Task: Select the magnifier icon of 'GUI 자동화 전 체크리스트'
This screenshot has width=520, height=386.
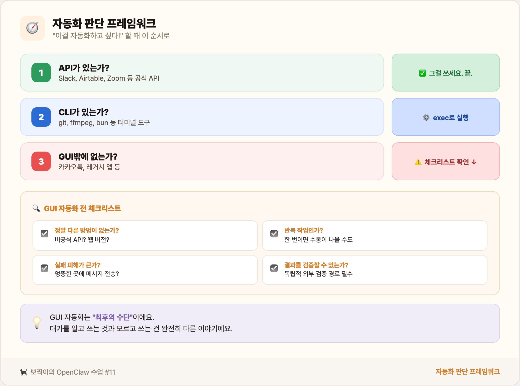Action: pyautogui.click(x=36, y=208)
